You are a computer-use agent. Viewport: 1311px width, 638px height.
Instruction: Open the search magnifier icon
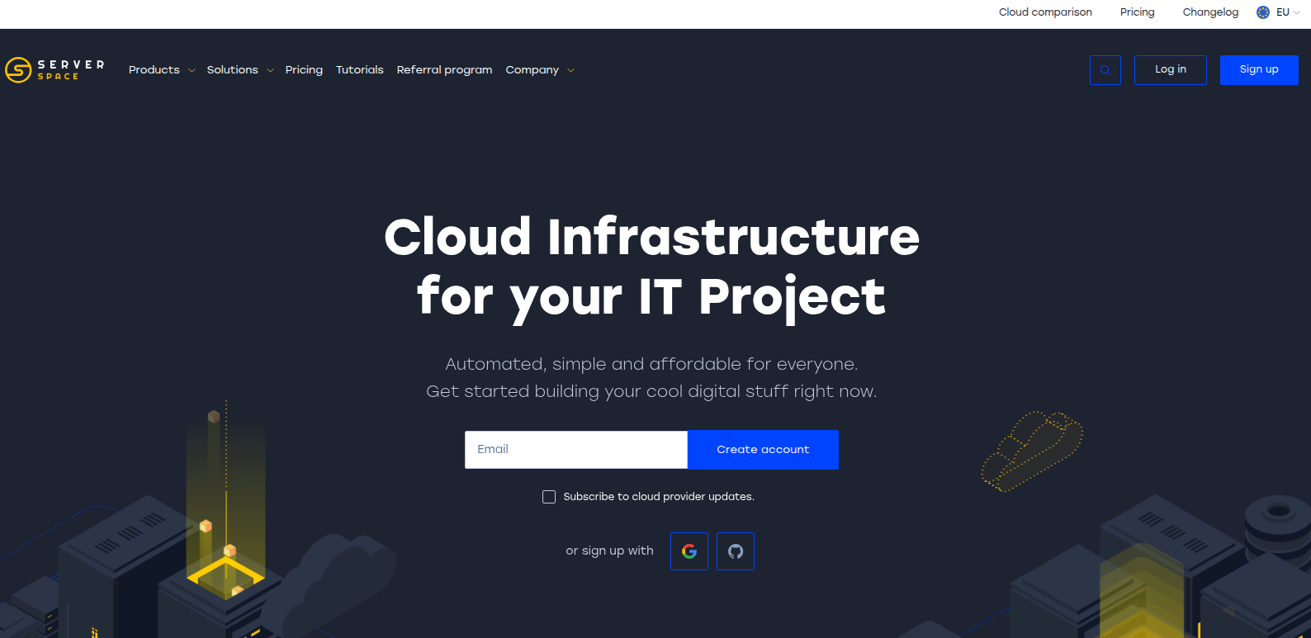click(x=1105, y=70)
